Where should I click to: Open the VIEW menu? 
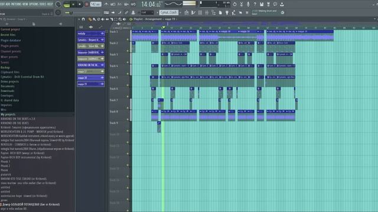[25, 4]
